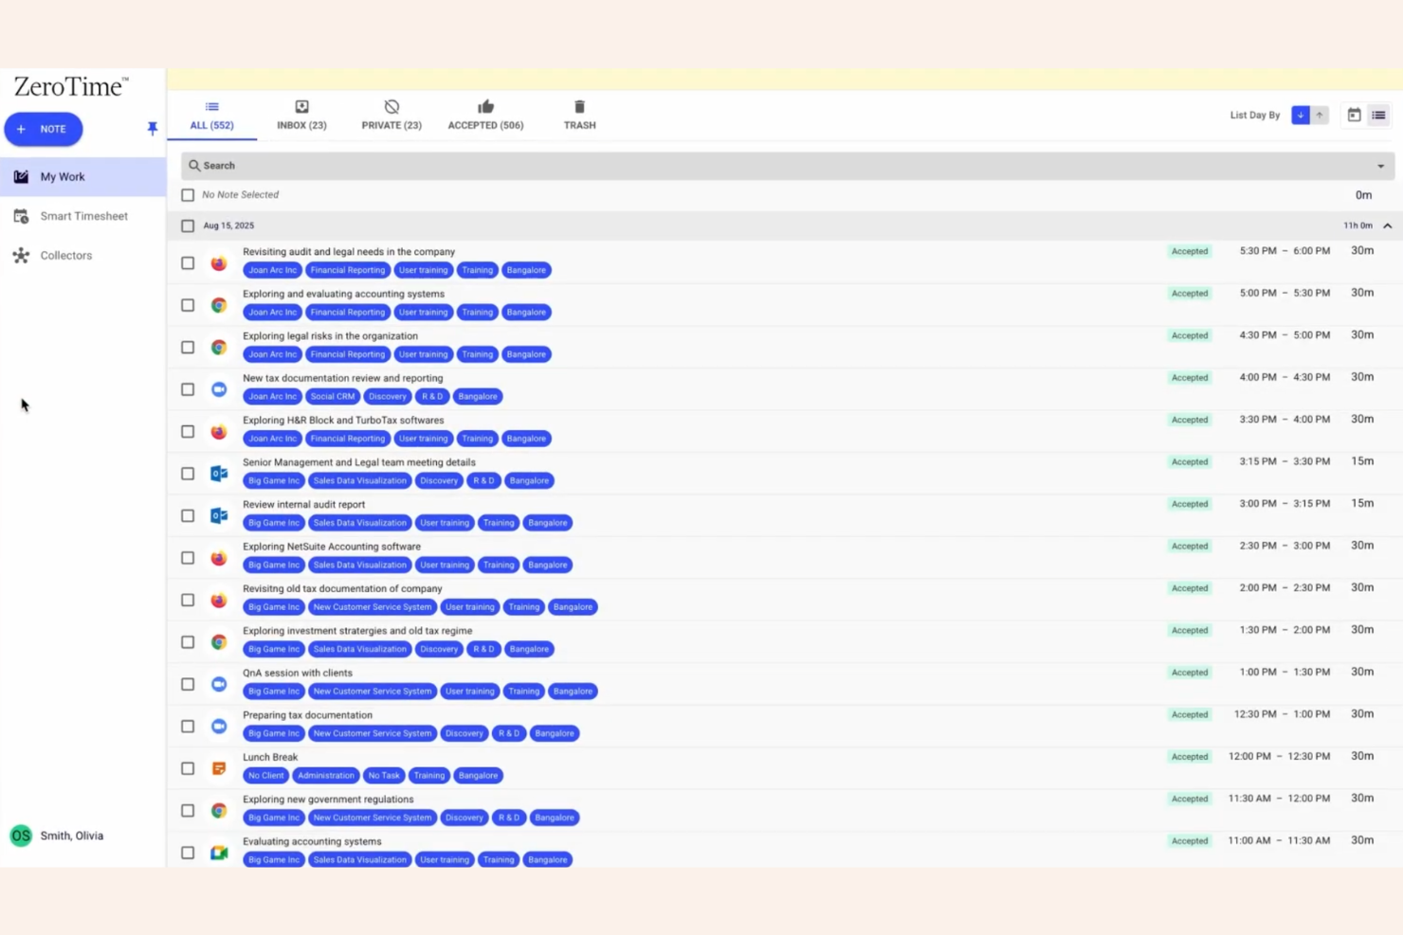Check the select-all checkbox for Aug 15, 2025
This screenshot has height=935, width=1403.
pos(187,225)
